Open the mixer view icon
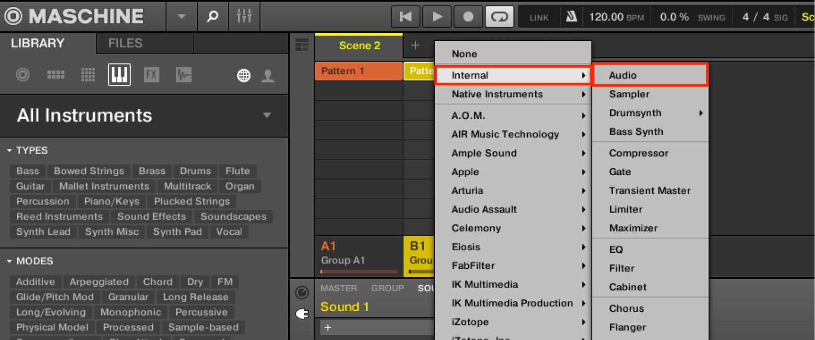 point(244,17)
